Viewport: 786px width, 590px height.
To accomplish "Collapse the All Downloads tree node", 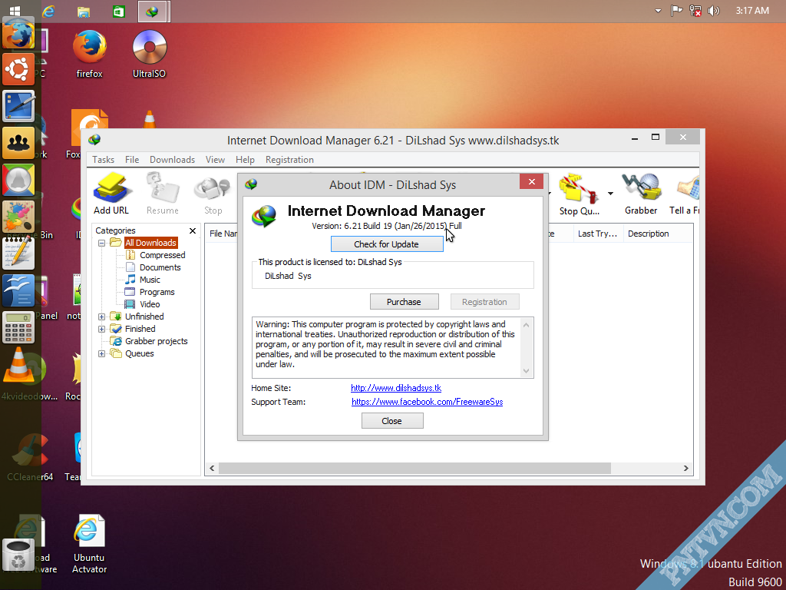I will click(x=102, y=243).
